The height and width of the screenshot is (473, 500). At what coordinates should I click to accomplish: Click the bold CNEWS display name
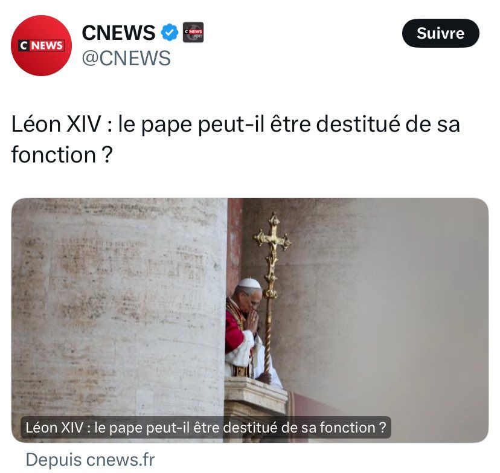pyautogui.click(x=118, y=33)
